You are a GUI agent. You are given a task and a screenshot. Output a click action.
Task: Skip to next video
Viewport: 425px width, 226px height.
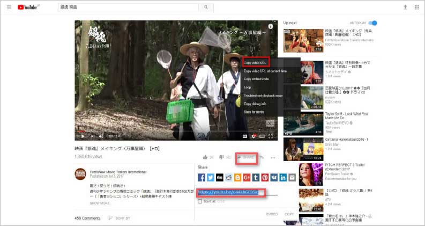(93, 136)
